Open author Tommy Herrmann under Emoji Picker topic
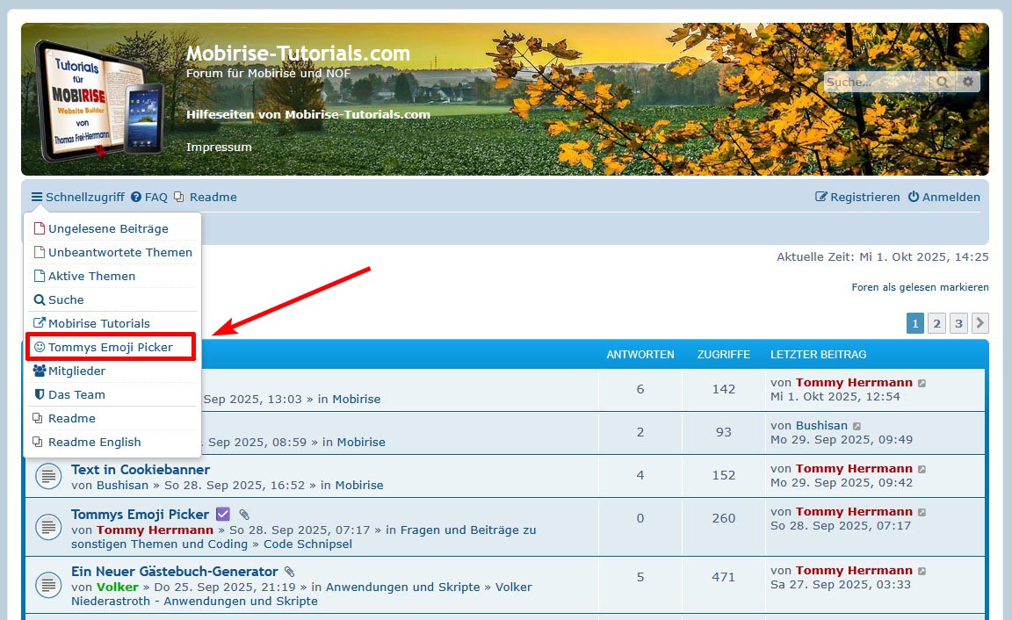This screenshot has width=1012, height=620. click(155, 530)
